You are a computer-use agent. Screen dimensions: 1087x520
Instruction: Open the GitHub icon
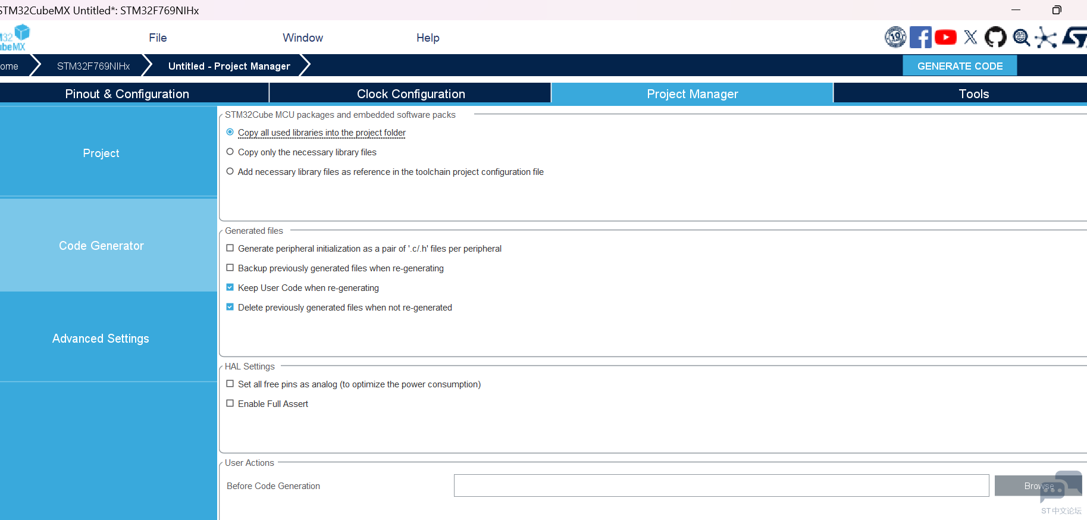pos(995,37)
